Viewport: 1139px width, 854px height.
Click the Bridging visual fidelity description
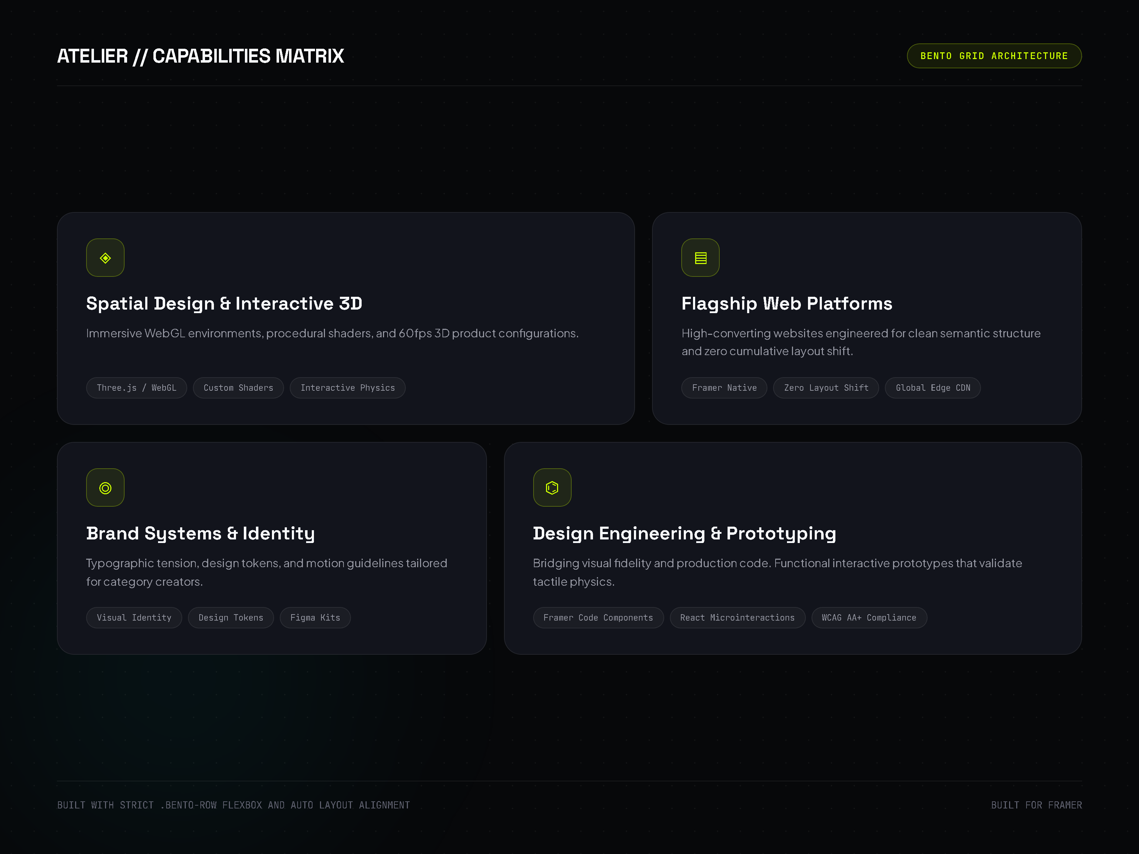pos(777,573)
